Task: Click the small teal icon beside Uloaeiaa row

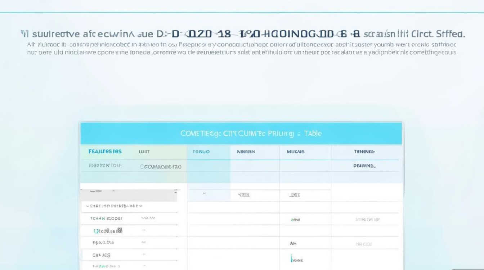Action: pos(95,231)
